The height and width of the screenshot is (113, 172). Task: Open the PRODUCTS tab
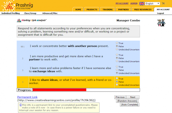[92, 9]
